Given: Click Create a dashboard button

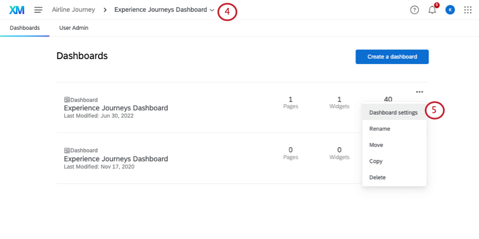Looking at the screenshot, I should [392, 57].
